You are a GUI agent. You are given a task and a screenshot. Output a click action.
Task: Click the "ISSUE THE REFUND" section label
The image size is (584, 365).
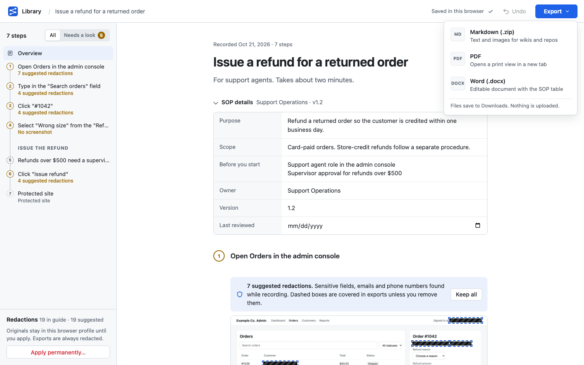click(x=43, y=148)
